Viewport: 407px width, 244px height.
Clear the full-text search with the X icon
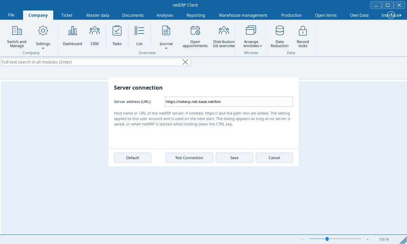point(186,62)
